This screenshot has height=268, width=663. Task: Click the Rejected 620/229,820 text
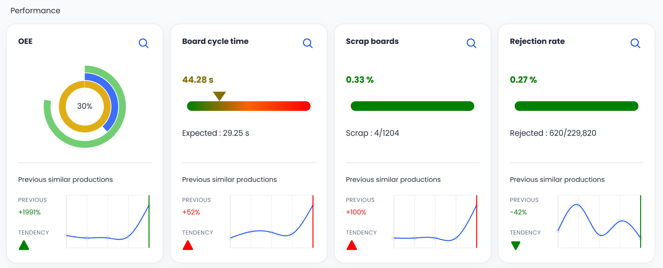coord(553,133)
